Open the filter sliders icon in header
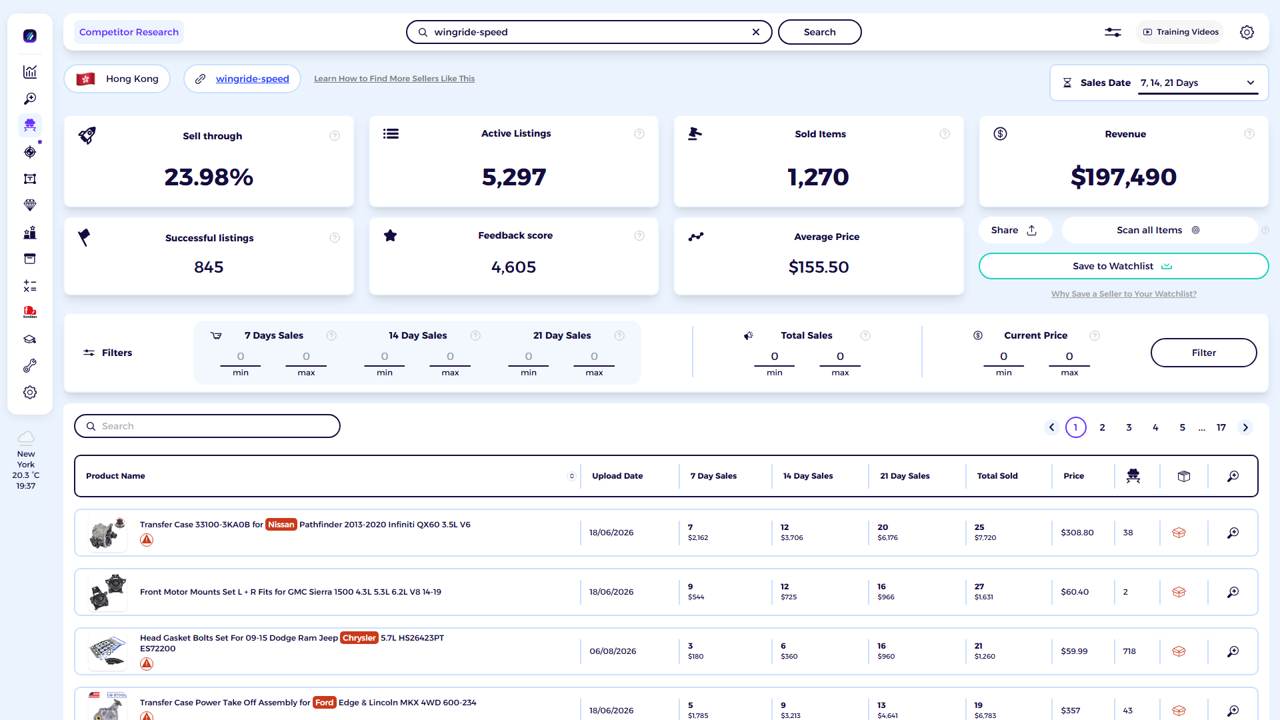 (1113, 32)
